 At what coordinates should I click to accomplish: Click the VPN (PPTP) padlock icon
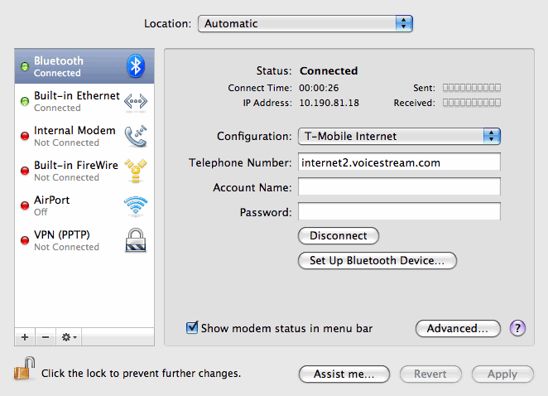[135, 240]
